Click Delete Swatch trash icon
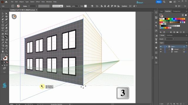 [x=184, y=32]
